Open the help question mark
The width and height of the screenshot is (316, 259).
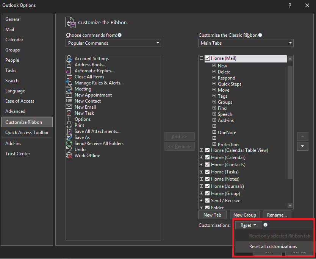pos(289,5)
